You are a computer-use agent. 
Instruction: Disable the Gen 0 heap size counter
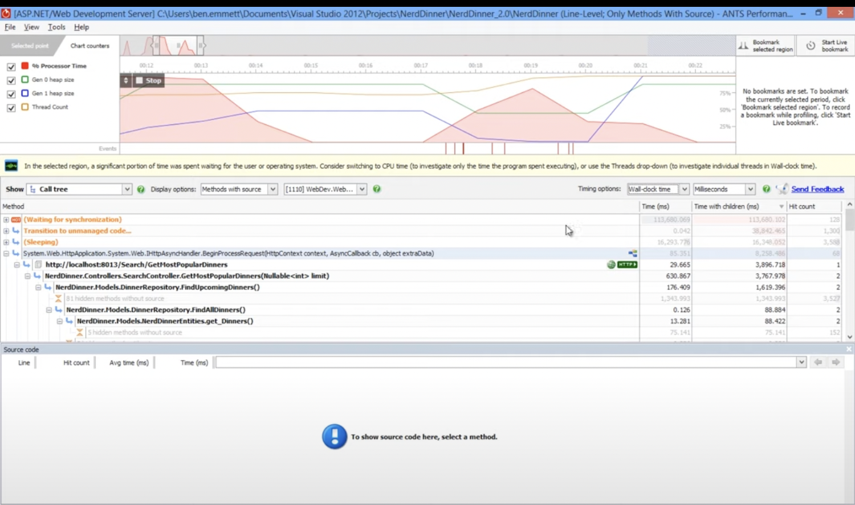(10, 80)
